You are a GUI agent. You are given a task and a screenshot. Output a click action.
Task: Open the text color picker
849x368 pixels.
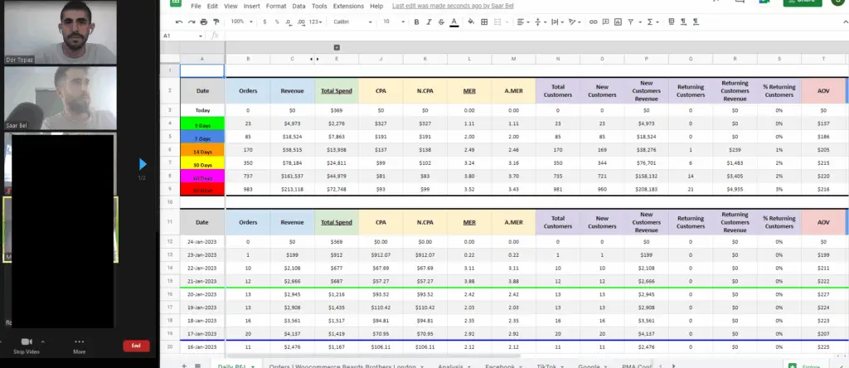pyautogui.click(x=454, y=22)
